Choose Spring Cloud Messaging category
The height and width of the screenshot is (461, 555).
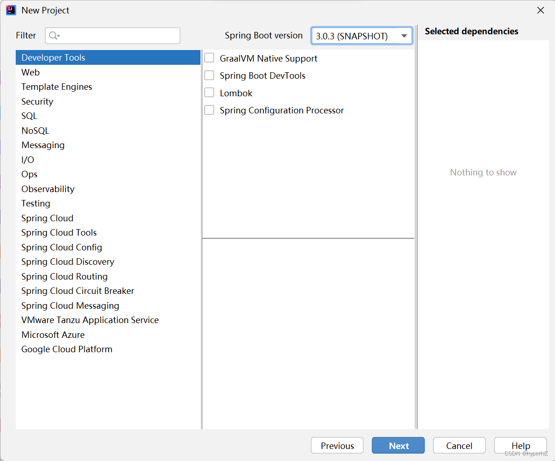(x=108, y=305)
